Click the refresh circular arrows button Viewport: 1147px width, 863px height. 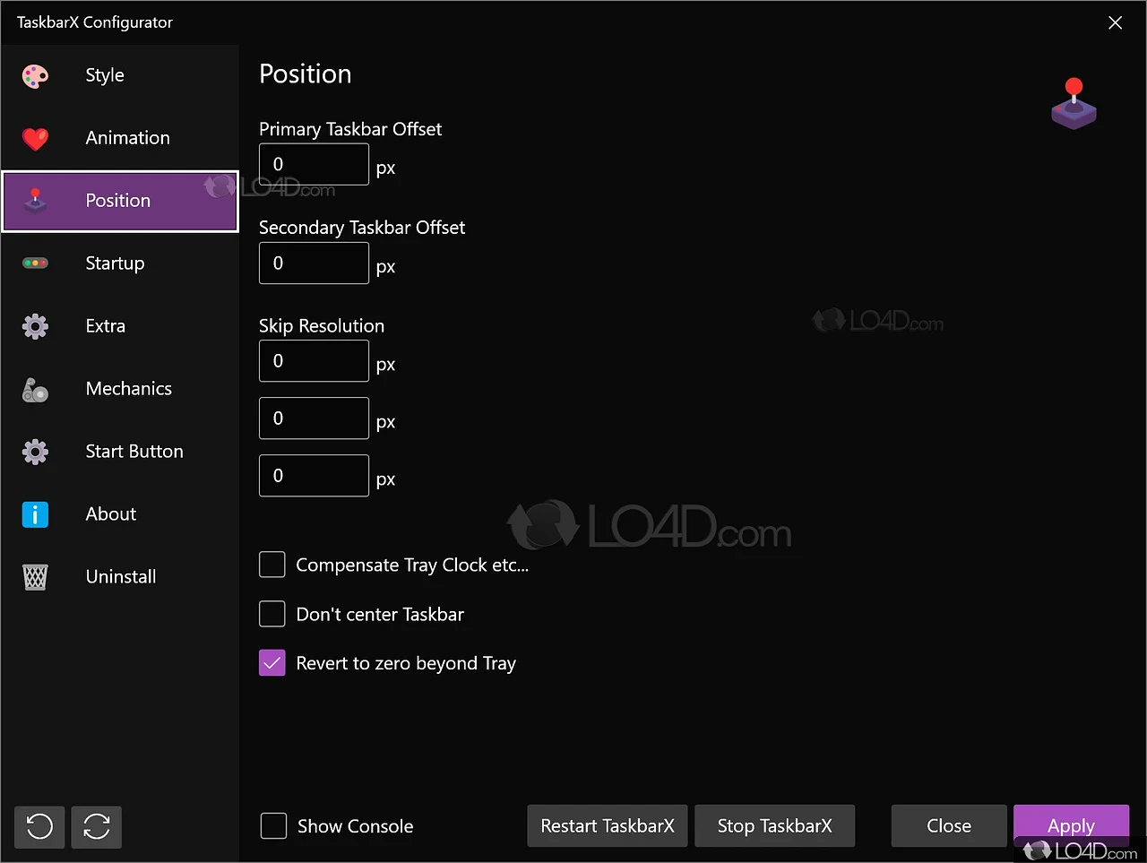pyautogui.click(x=97, y=826)
